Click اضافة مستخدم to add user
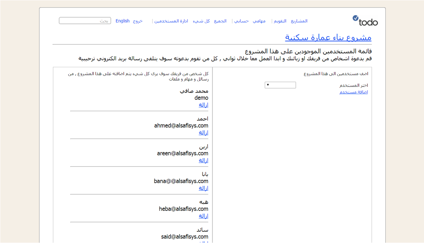Viewport: 424px width, 243px height. pyautogui.click(x=354, y=92)
